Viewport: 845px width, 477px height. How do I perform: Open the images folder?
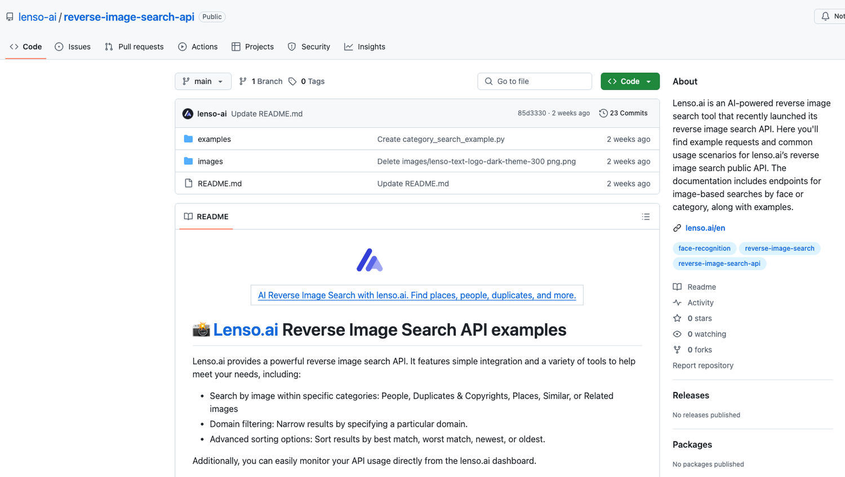(x=210, y=162)
